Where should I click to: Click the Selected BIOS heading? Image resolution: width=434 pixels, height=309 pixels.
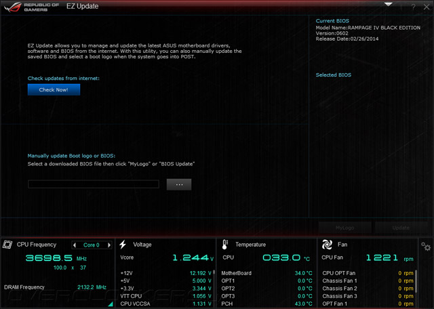(x=334, y=75)
